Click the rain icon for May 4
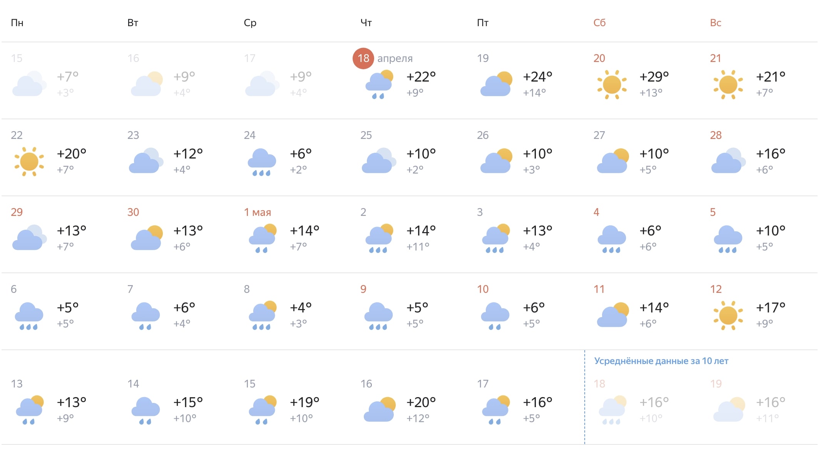 pos(612,239)
